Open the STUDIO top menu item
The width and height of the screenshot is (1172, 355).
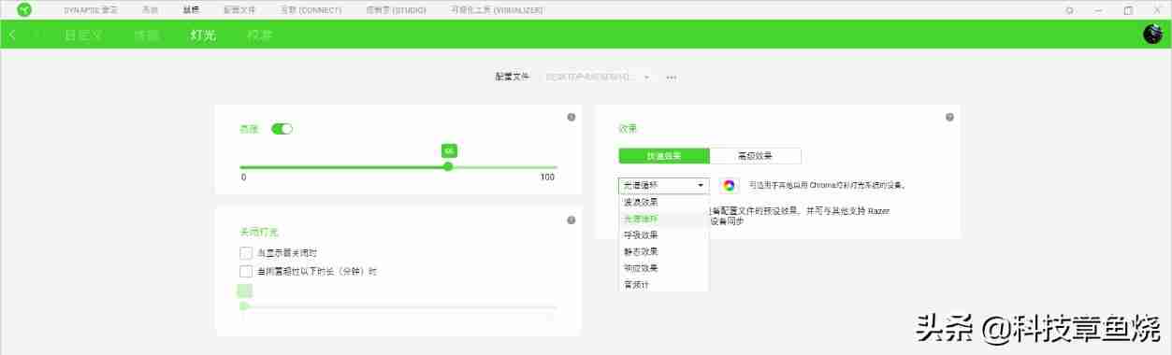pos(396,9)
